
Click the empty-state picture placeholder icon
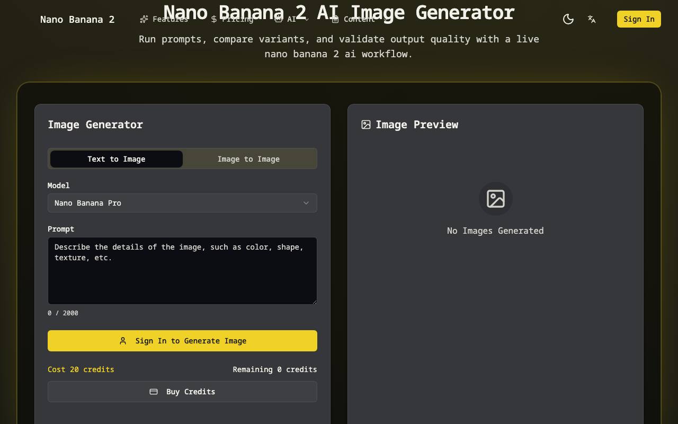click(x=496, y=199)
